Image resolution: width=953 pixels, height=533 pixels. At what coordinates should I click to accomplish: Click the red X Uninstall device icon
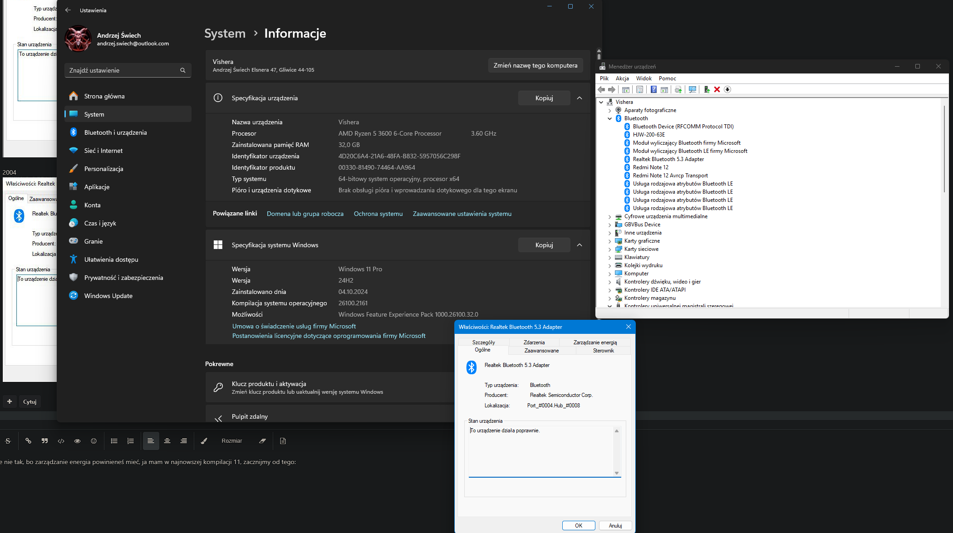point(717,89)
